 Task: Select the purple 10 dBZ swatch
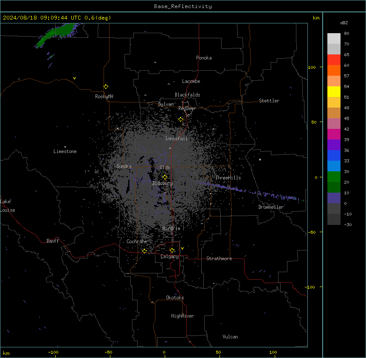[x=334, y=198]
